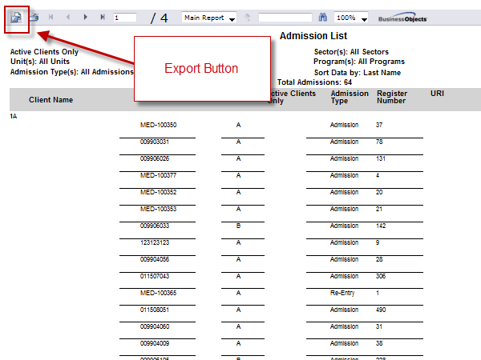Click Admission link for MED-100350
481x360 pixels.
coord(345,125)
